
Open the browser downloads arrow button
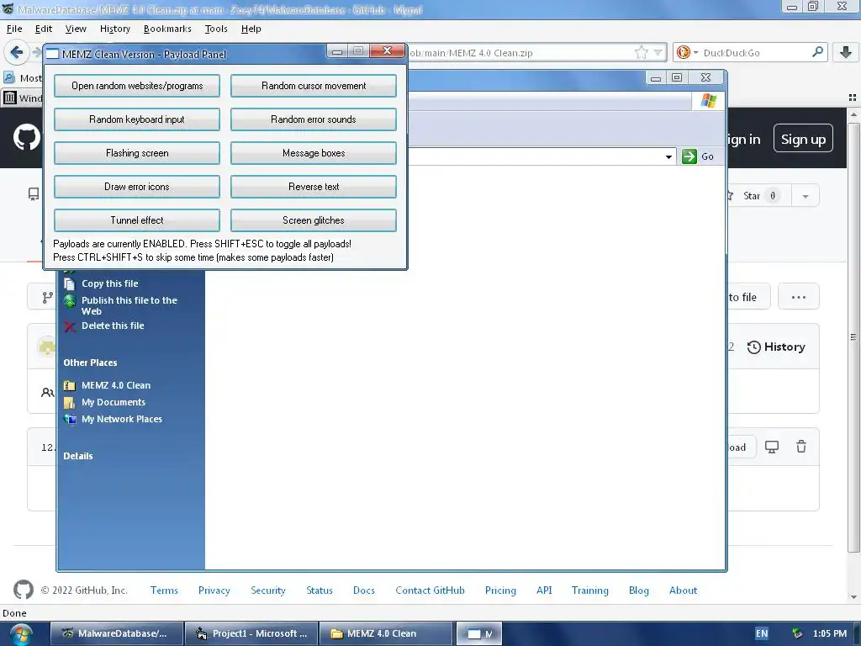coord(846,53)
